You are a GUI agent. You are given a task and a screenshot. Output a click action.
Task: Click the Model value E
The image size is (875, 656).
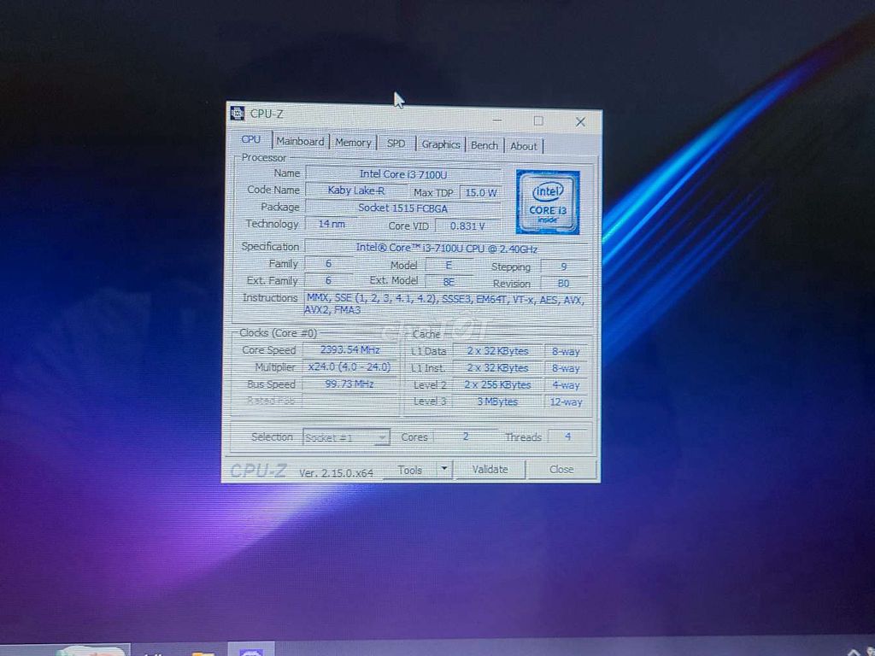pyautogui.click(x=449, y=266)
